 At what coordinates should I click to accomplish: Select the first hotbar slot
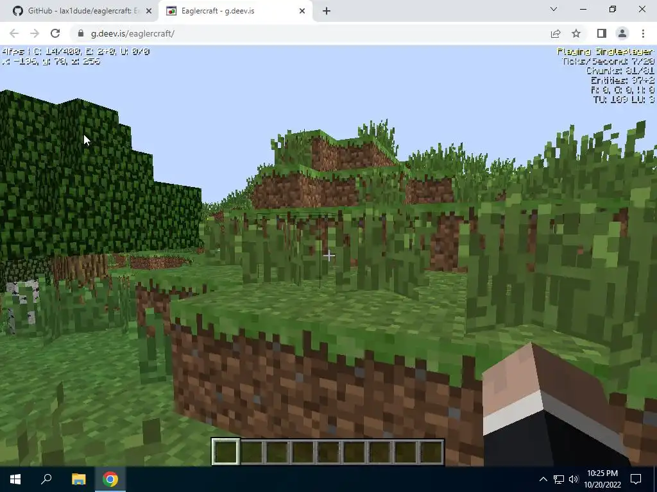click(226, 452)
